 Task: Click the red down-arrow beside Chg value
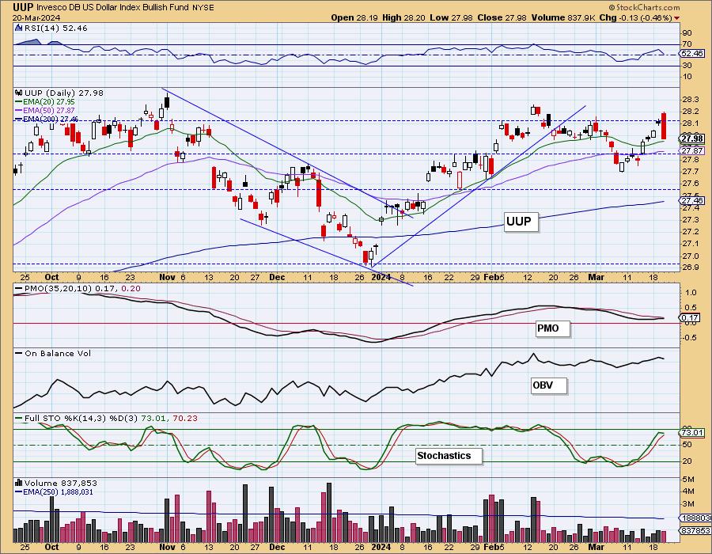click(677, 18)
